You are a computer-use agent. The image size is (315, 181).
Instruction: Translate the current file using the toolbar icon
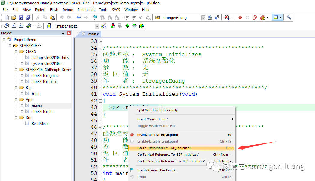click(7, 26)
